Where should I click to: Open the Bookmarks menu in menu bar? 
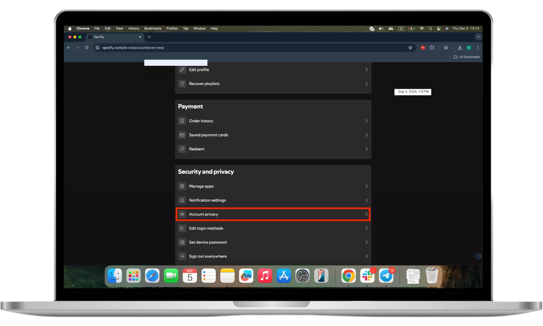click(153, 29)
